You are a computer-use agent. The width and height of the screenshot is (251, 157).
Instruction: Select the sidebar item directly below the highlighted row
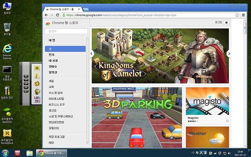click(x=51, y=55)
